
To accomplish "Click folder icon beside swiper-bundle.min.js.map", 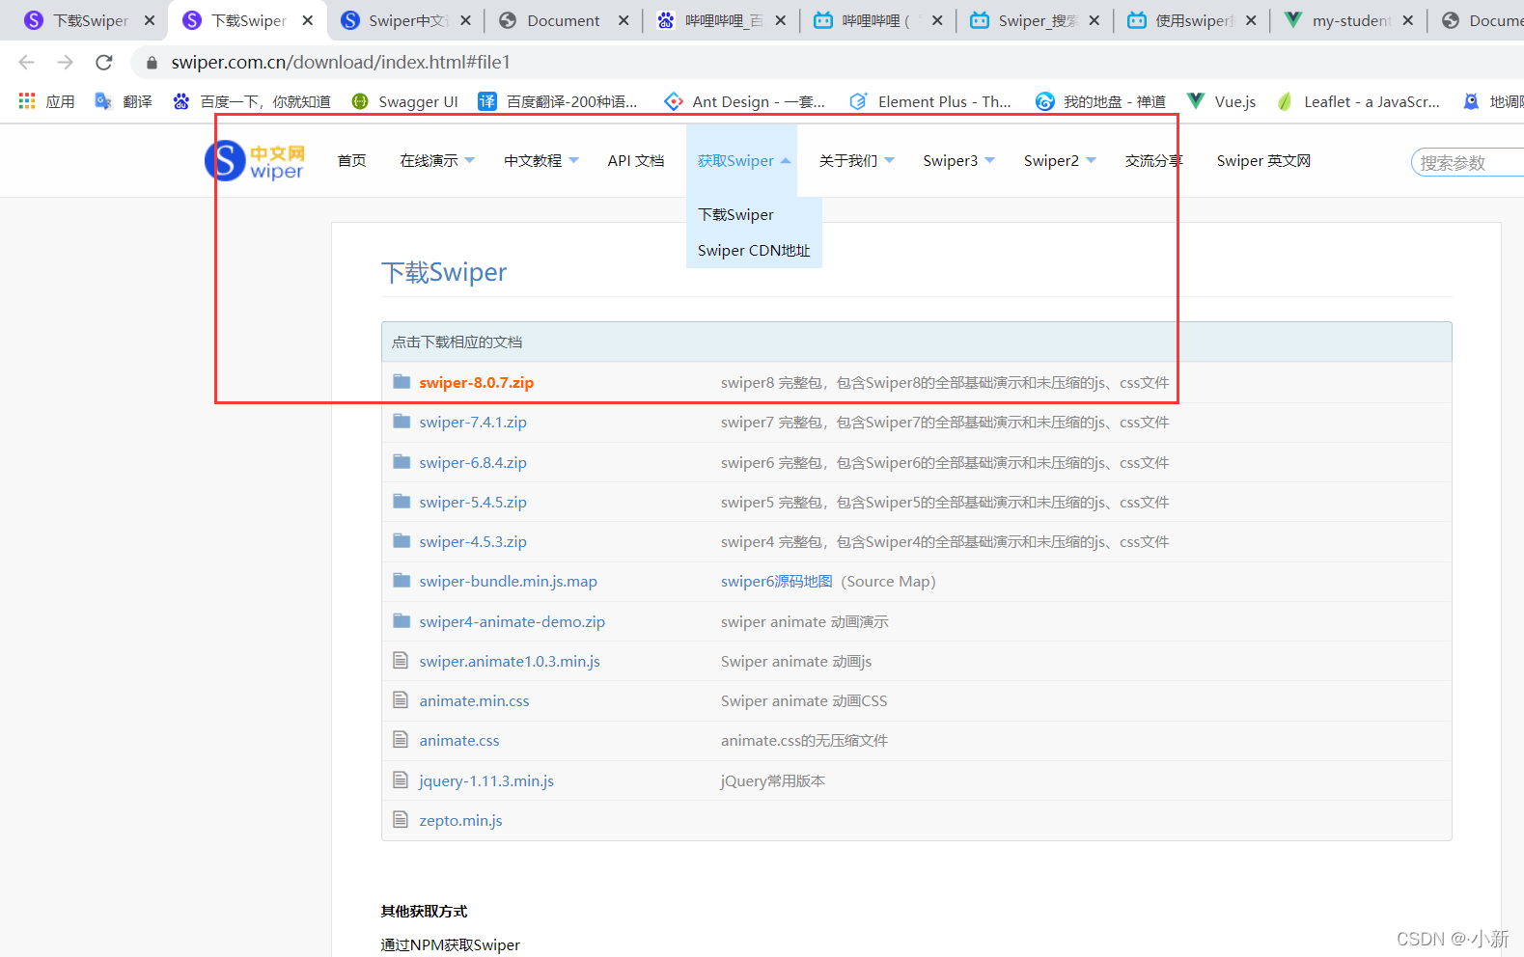I will tap(402, 580).
